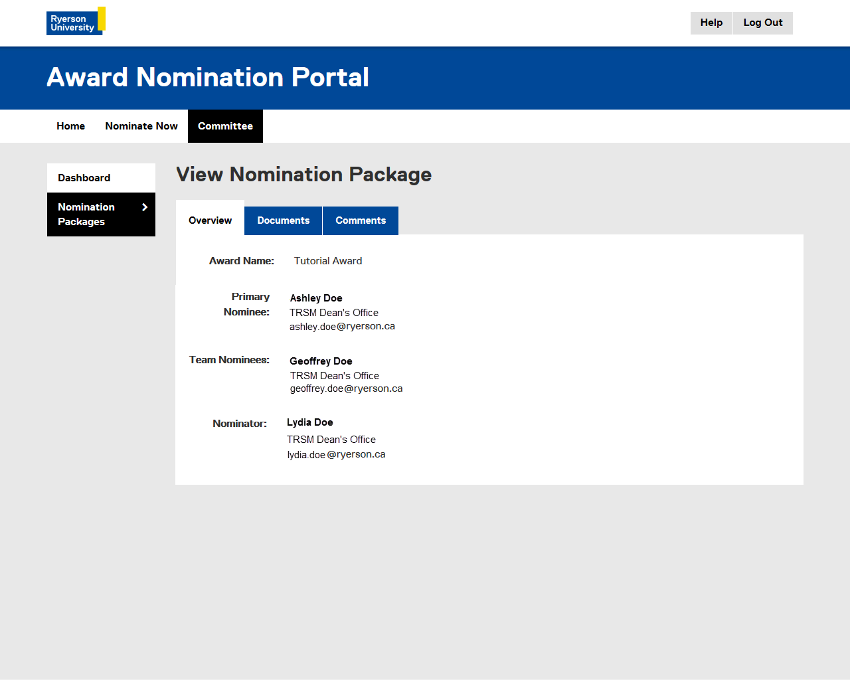Click the Award Nomination Portal title

point(207,78)
